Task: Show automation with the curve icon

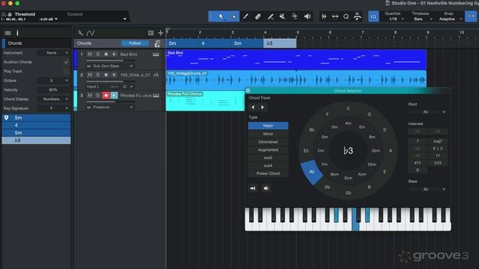Action: coord(91,33)
